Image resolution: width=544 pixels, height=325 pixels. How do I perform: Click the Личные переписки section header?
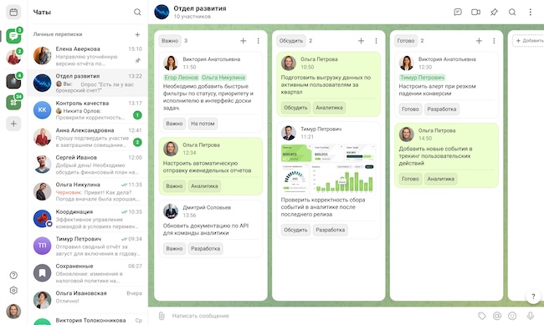coord(58,34)
